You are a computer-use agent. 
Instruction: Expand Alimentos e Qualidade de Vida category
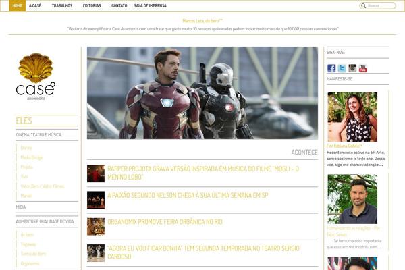click(45, 221)
